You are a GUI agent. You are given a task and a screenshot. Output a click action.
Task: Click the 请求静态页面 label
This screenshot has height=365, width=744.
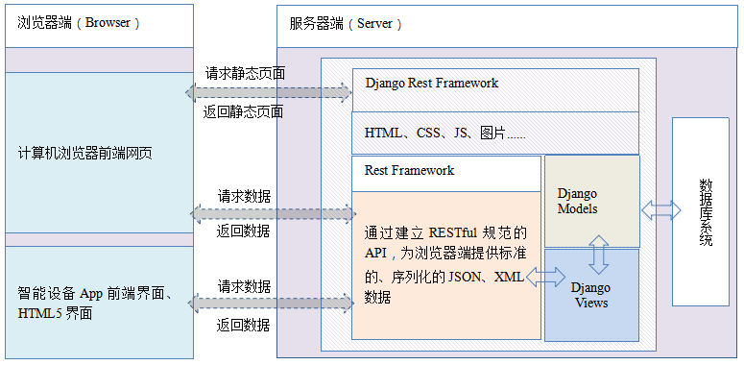245,74
